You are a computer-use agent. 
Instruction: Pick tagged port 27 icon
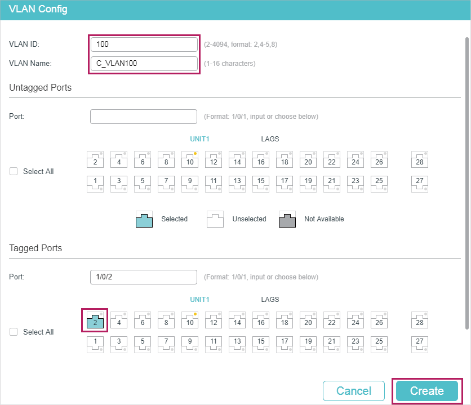pyautogui.click(x=420, y=344)
